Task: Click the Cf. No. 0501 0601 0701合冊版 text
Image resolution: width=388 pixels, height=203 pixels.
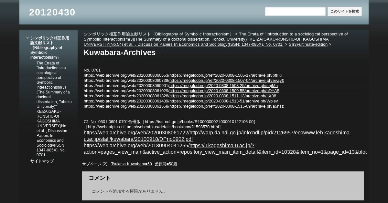Action: pos(112,122)
